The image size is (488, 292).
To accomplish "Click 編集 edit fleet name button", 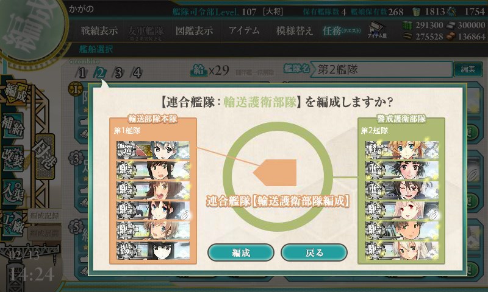I will click(468, 69).
